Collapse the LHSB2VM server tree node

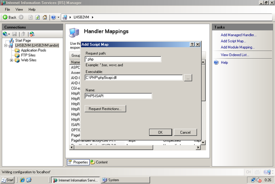(x=5, y=45)
